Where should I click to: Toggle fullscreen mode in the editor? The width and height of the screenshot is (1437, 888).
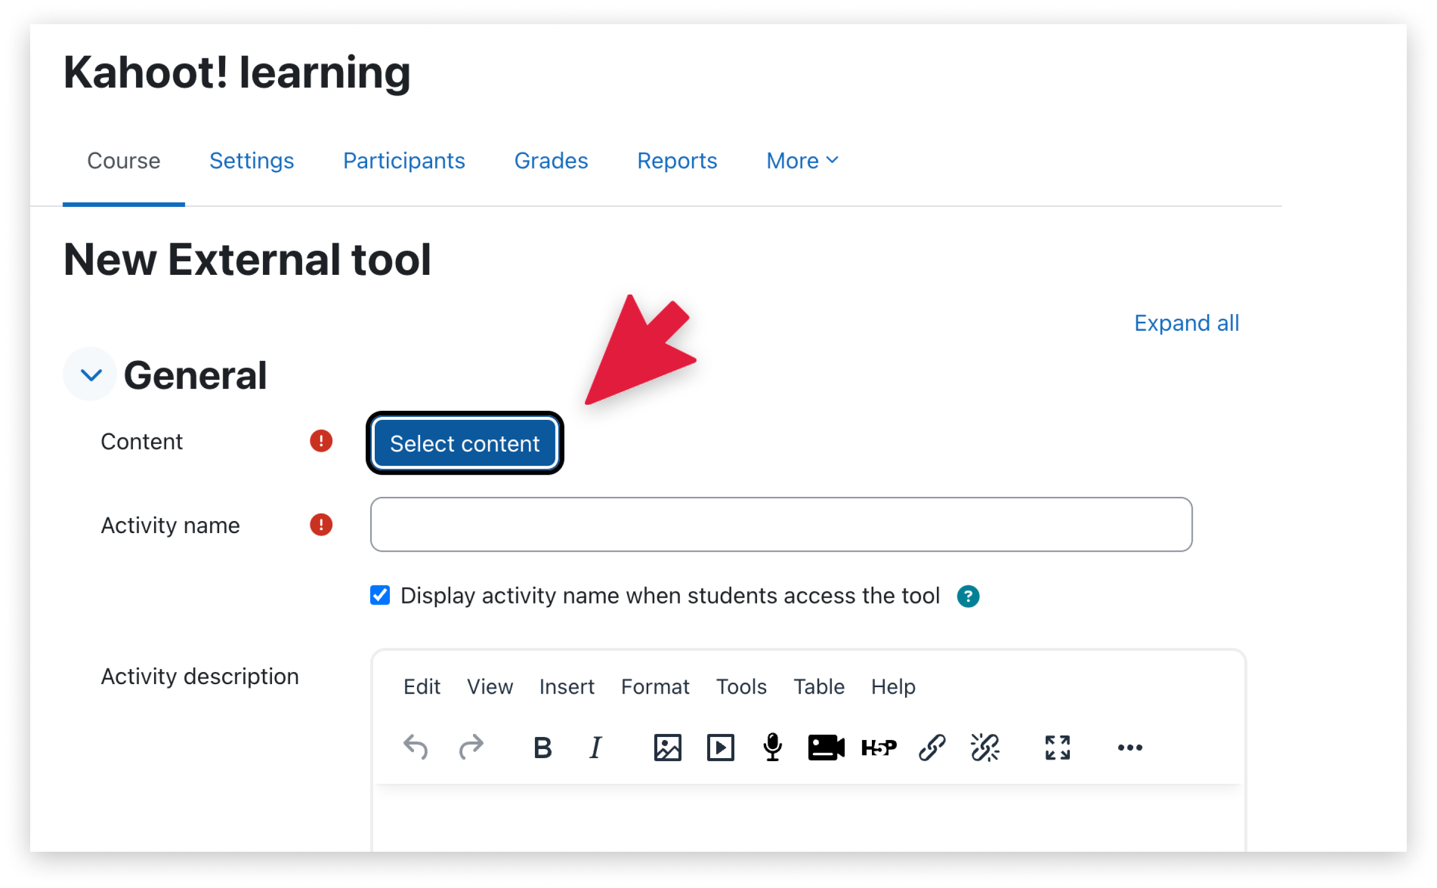point(1057,747)
